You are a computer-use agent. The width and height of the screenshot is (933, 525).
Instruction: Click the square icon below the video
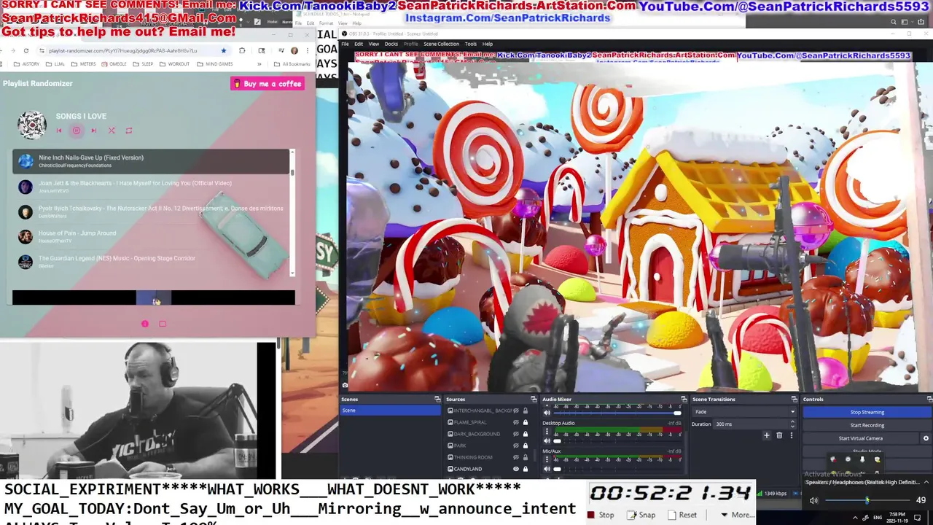[163, 324]
